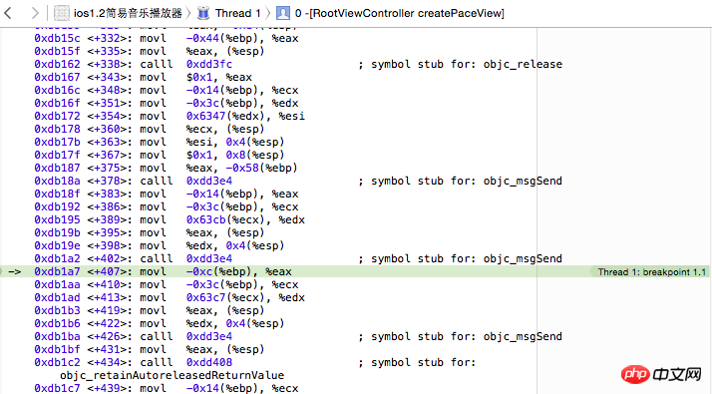Click the current instruction pointer arrow
This screenshot has height=394, width=712.
pyautogui.click(x=15, y=271)
